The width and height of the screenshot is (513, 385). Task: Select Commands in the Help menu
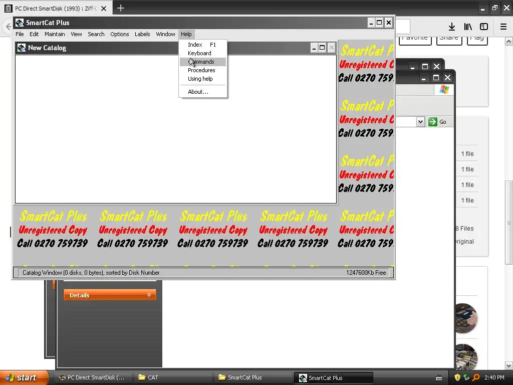203,62
